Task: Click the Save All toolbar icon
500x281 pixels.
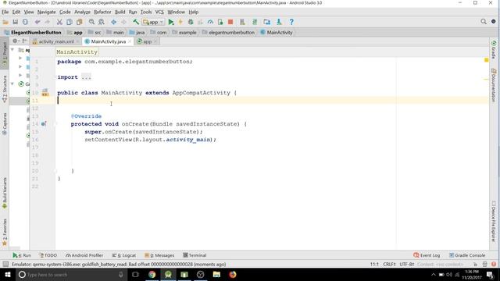Action: (16, 22)
